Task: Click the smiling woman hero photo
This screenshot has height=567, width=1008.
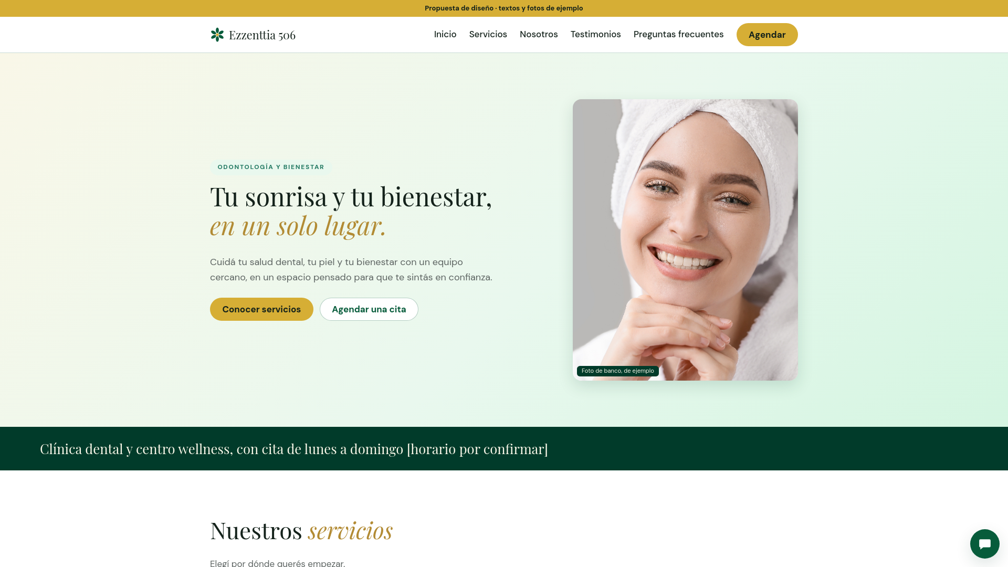Action: point(685,240)
